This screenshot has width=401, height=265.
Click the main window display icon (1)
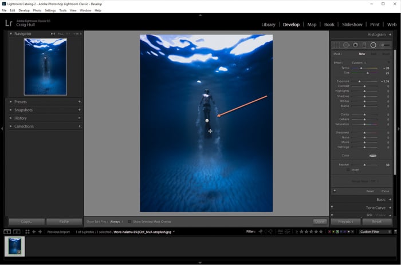(7, 232)
